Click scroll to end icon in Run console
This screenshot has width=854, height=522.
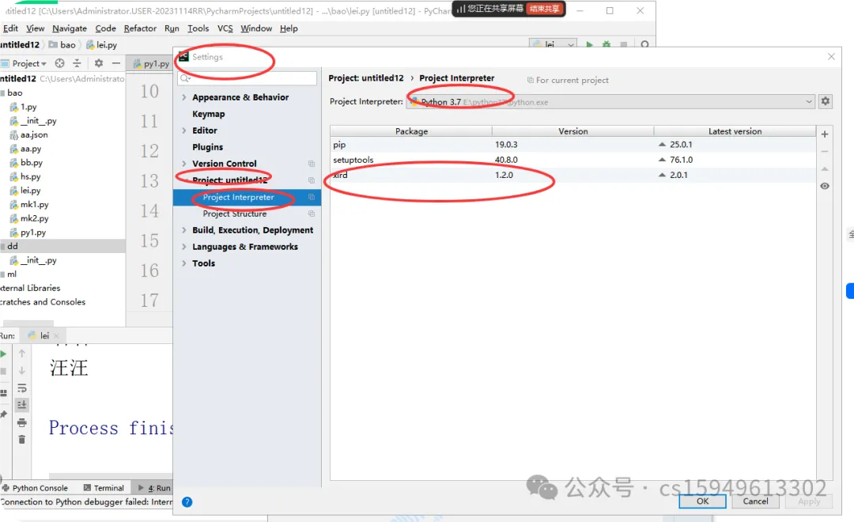(22, 405)
